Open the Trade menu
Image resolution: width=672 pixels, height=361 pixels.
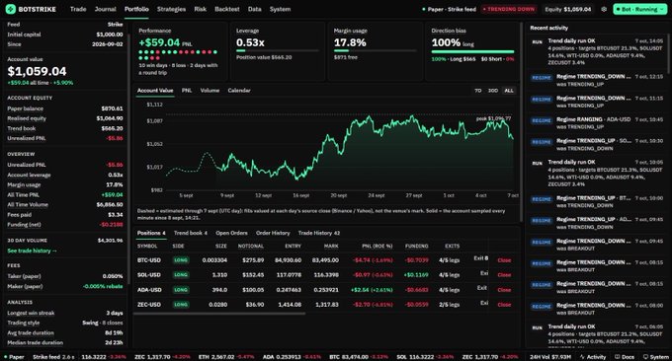pyautogui.click(x=78, y=9)
